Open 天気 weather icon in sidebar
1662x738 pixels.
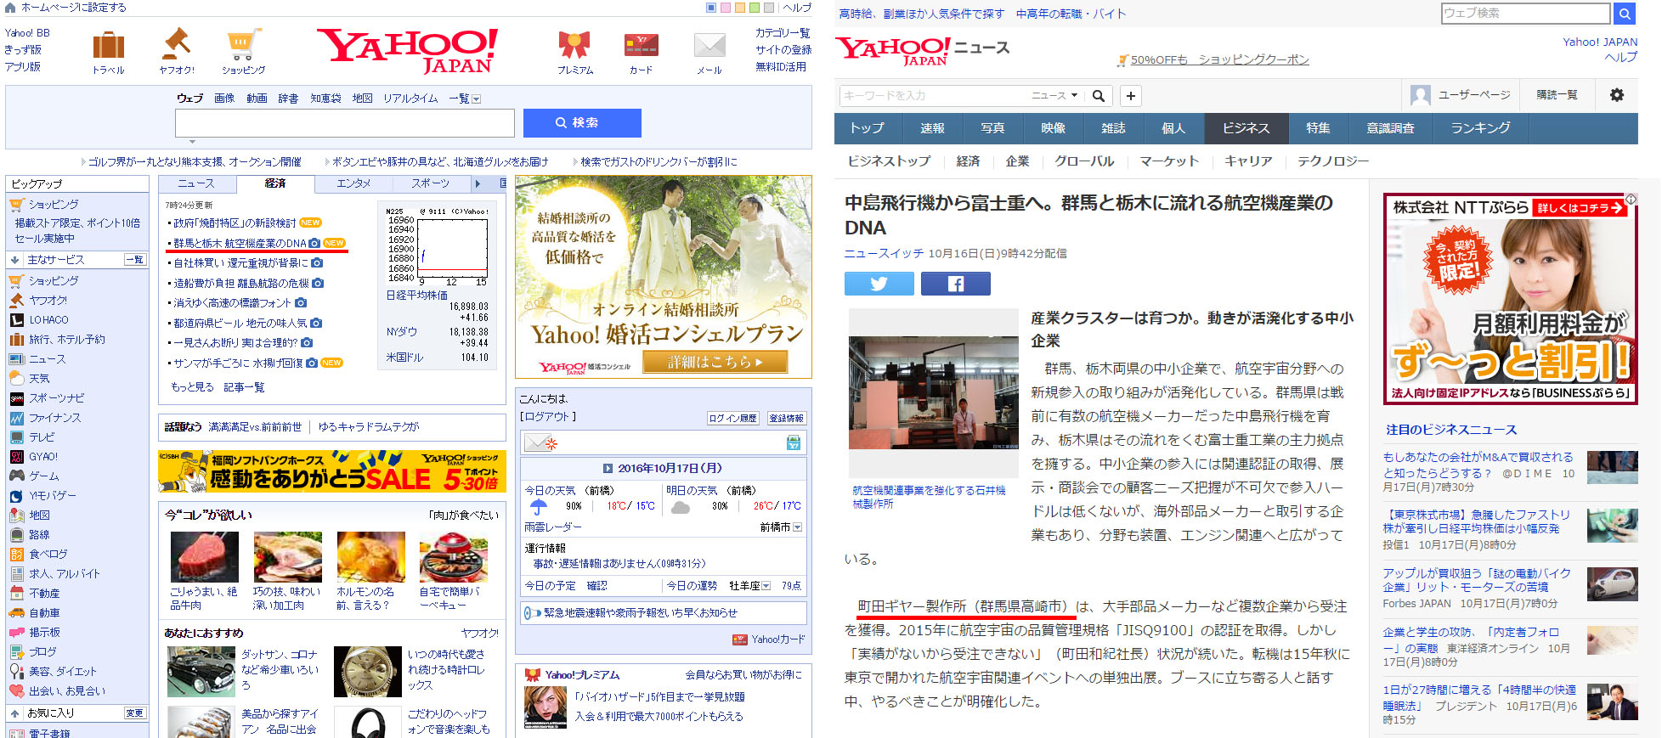click(17, 379)
